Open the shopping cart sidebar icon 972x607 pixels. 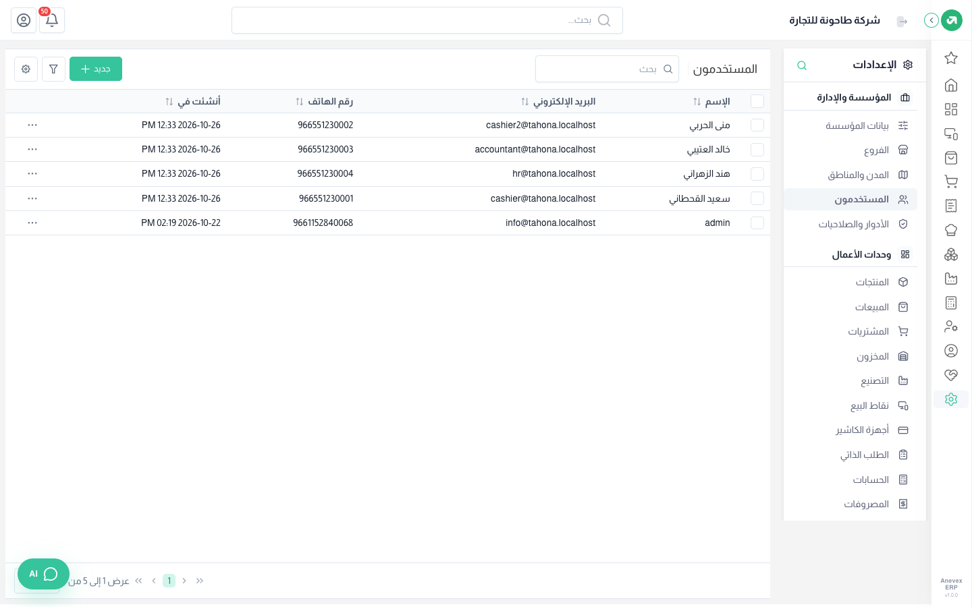tap(951, 181)
